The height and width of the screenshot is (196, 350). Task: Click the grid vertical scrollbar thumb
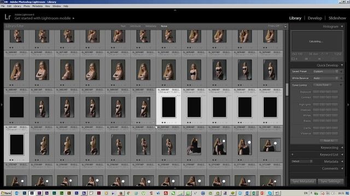[287, 89]
